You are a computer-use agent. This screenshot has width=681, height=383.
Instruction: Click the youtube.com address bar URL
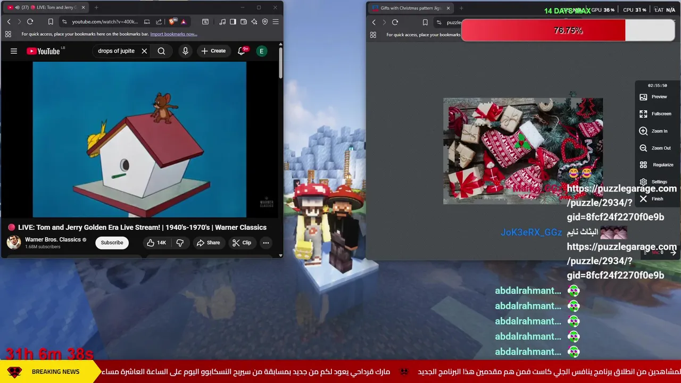click(x=105, y=22)
